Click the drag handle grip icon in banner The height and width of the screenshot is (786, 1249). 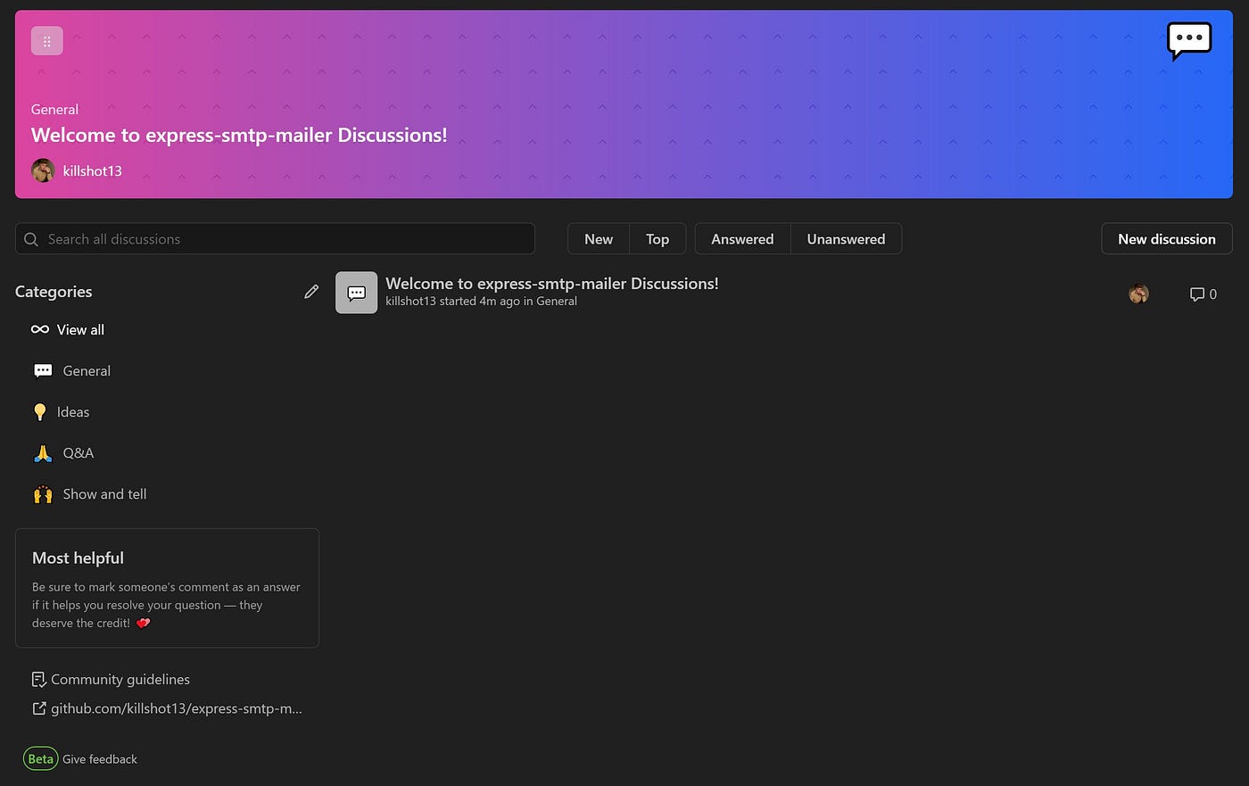coord(46,41)
